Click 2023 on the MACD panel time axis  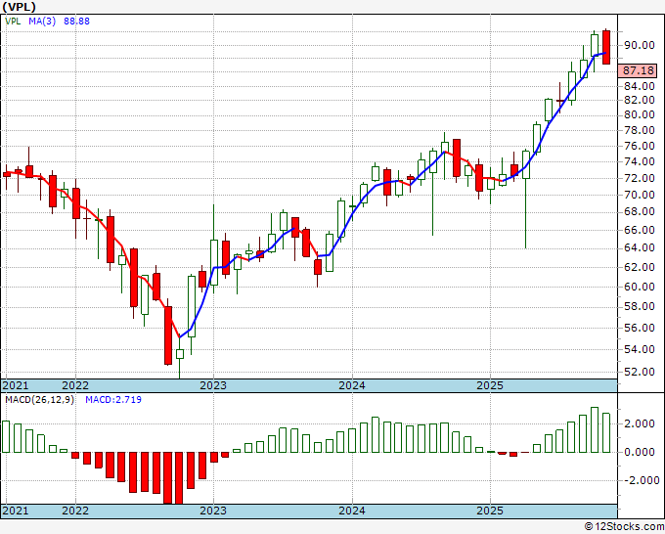213,511
